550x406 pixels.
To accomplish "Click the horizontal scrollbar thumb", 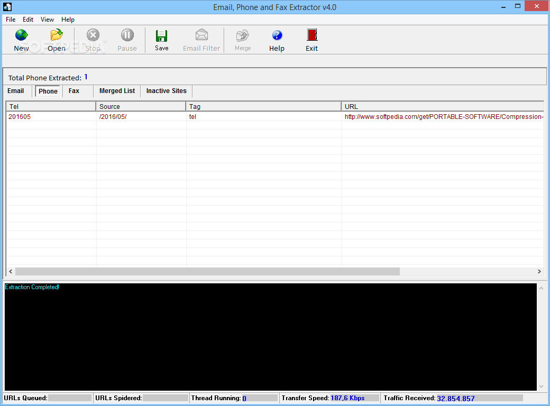I will 207,271.
